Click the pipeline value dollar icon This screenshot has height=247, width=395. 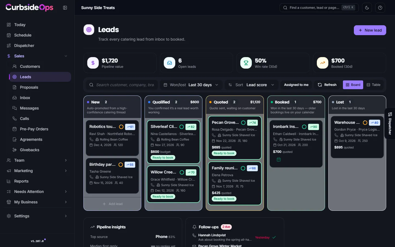pos(93,63)
